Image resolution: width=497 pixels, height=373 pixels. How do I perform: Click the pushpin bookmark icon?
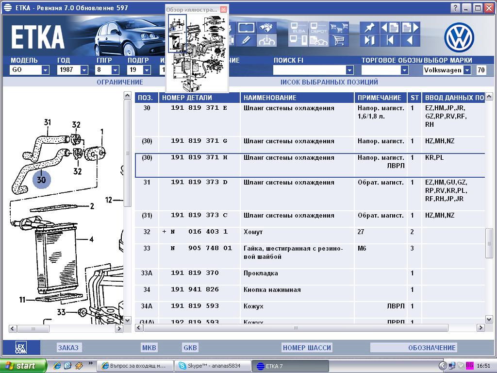[370, 28]
